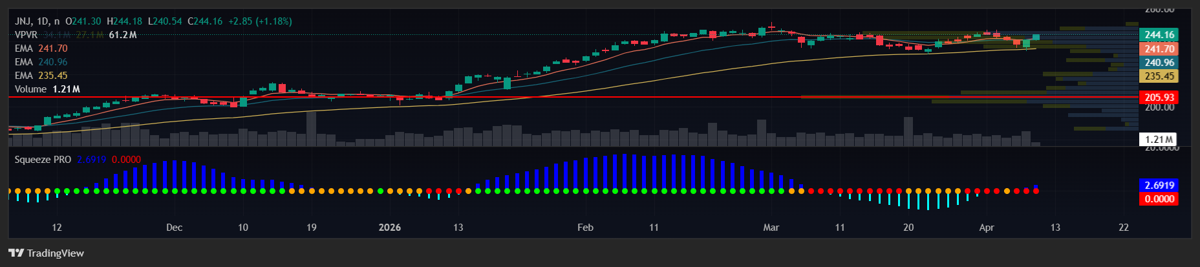Select the JNJ, 1D symbol legend title

coord(37,21)
